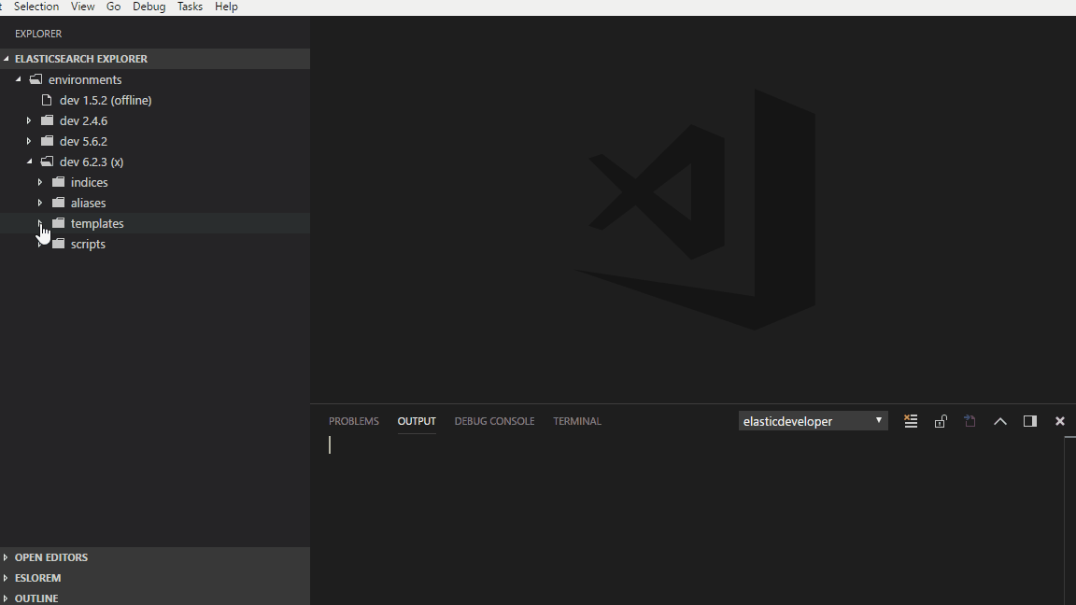Viewport: 1076px width, 605px height.
Task: Expand the dev 2.4.6 environment
Action: (29, 120)
